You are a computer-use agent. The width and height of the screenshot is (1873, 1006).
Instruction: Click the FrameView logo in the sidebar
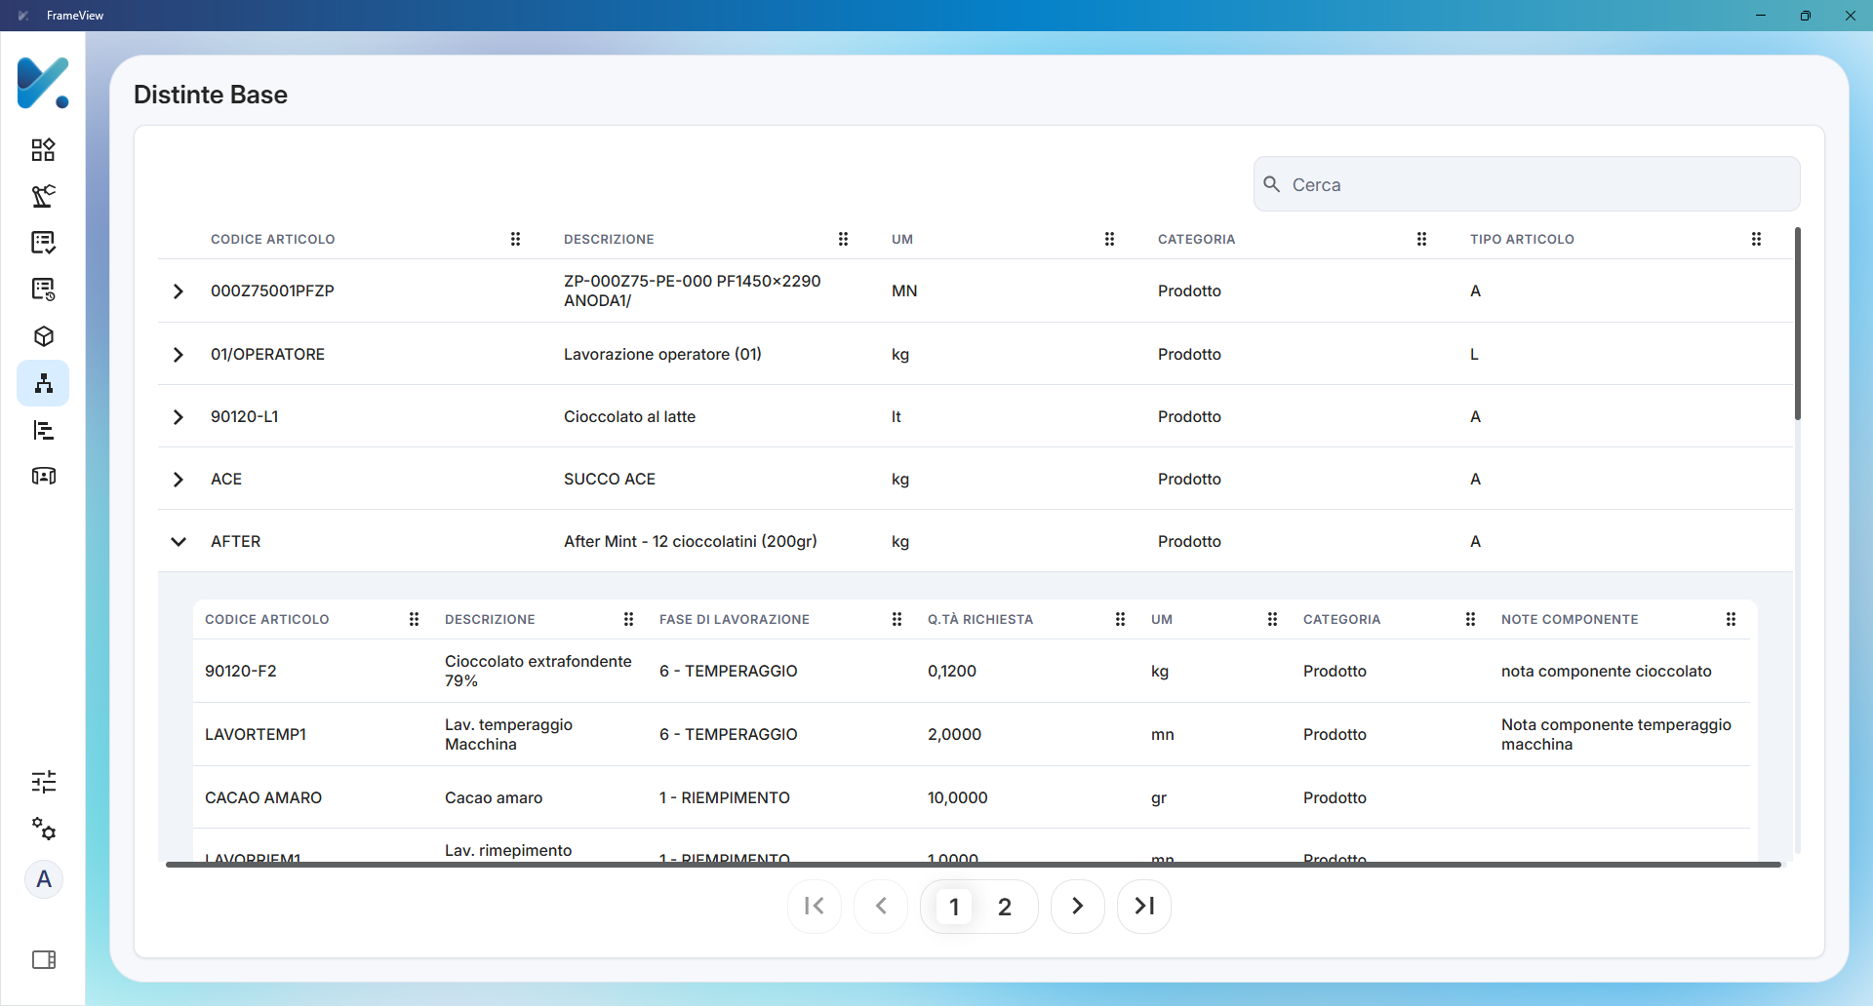click(43, 82)
